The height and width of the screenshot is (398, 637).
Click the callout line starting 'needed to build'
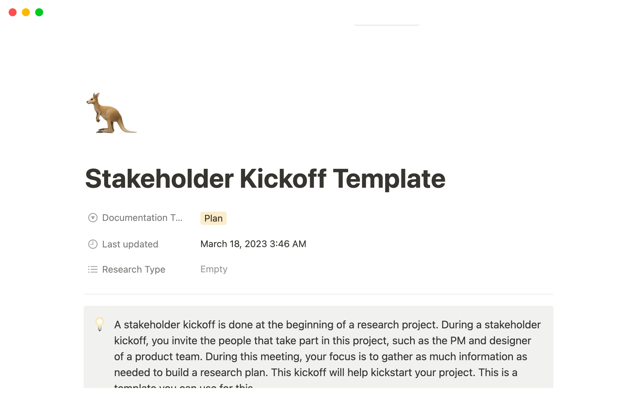315,372
